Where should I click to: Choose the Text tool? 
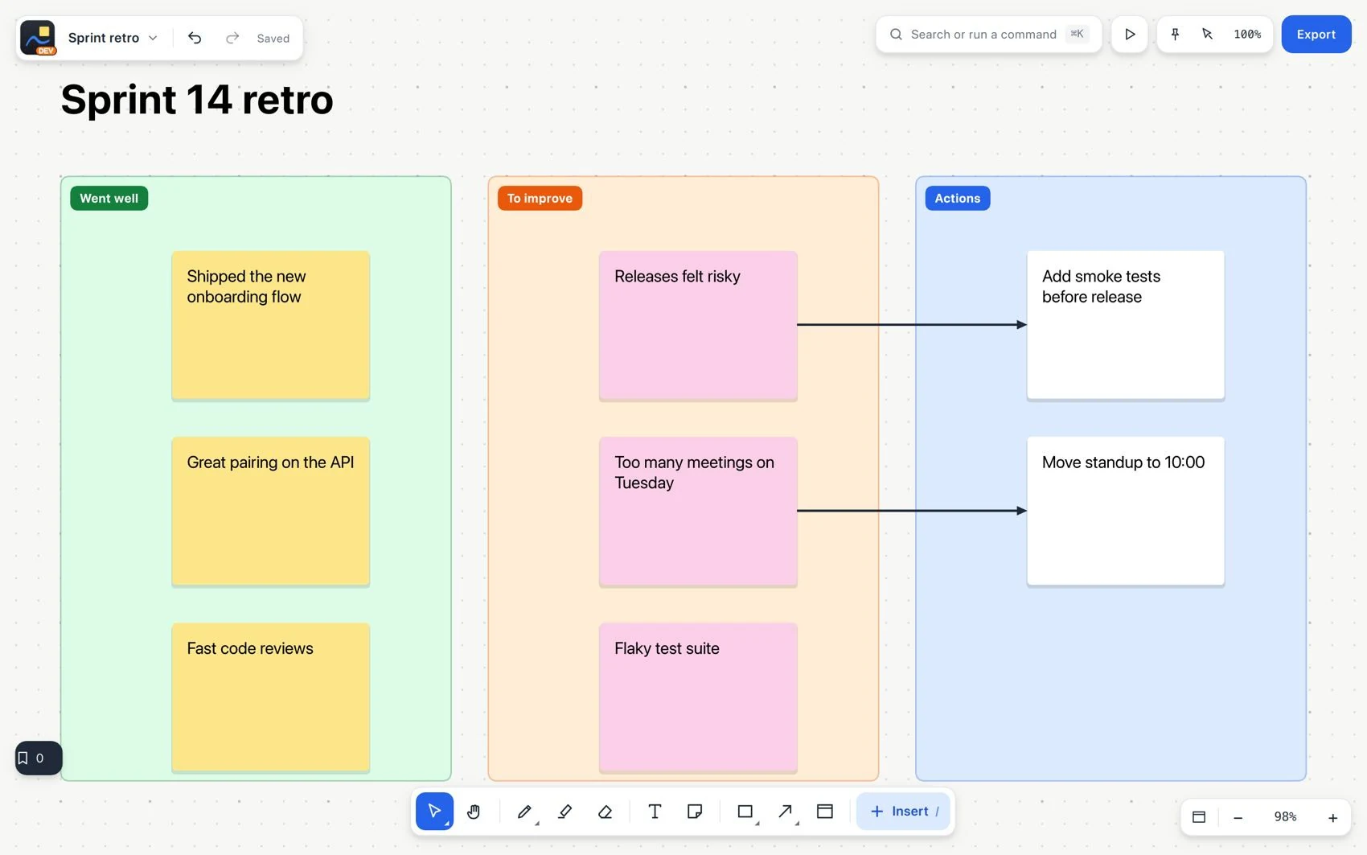[x=655, y=811]
